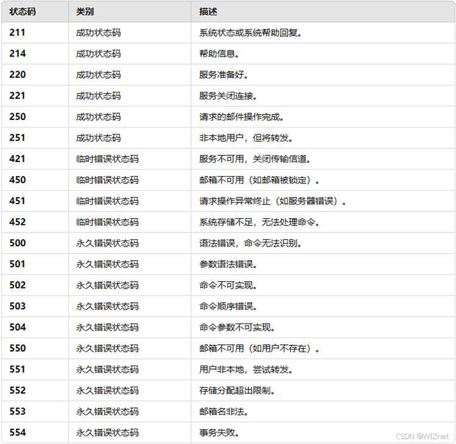Click description 系统状态或系统帮助回复
Image resolution: width=456 pixels, height=444 pixels.
pos(251,33)
